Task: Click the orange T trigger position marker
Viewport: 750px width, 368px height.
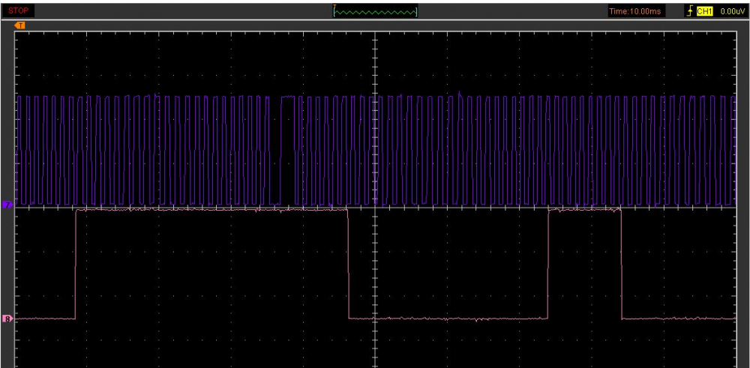Action: click(20, 25)
